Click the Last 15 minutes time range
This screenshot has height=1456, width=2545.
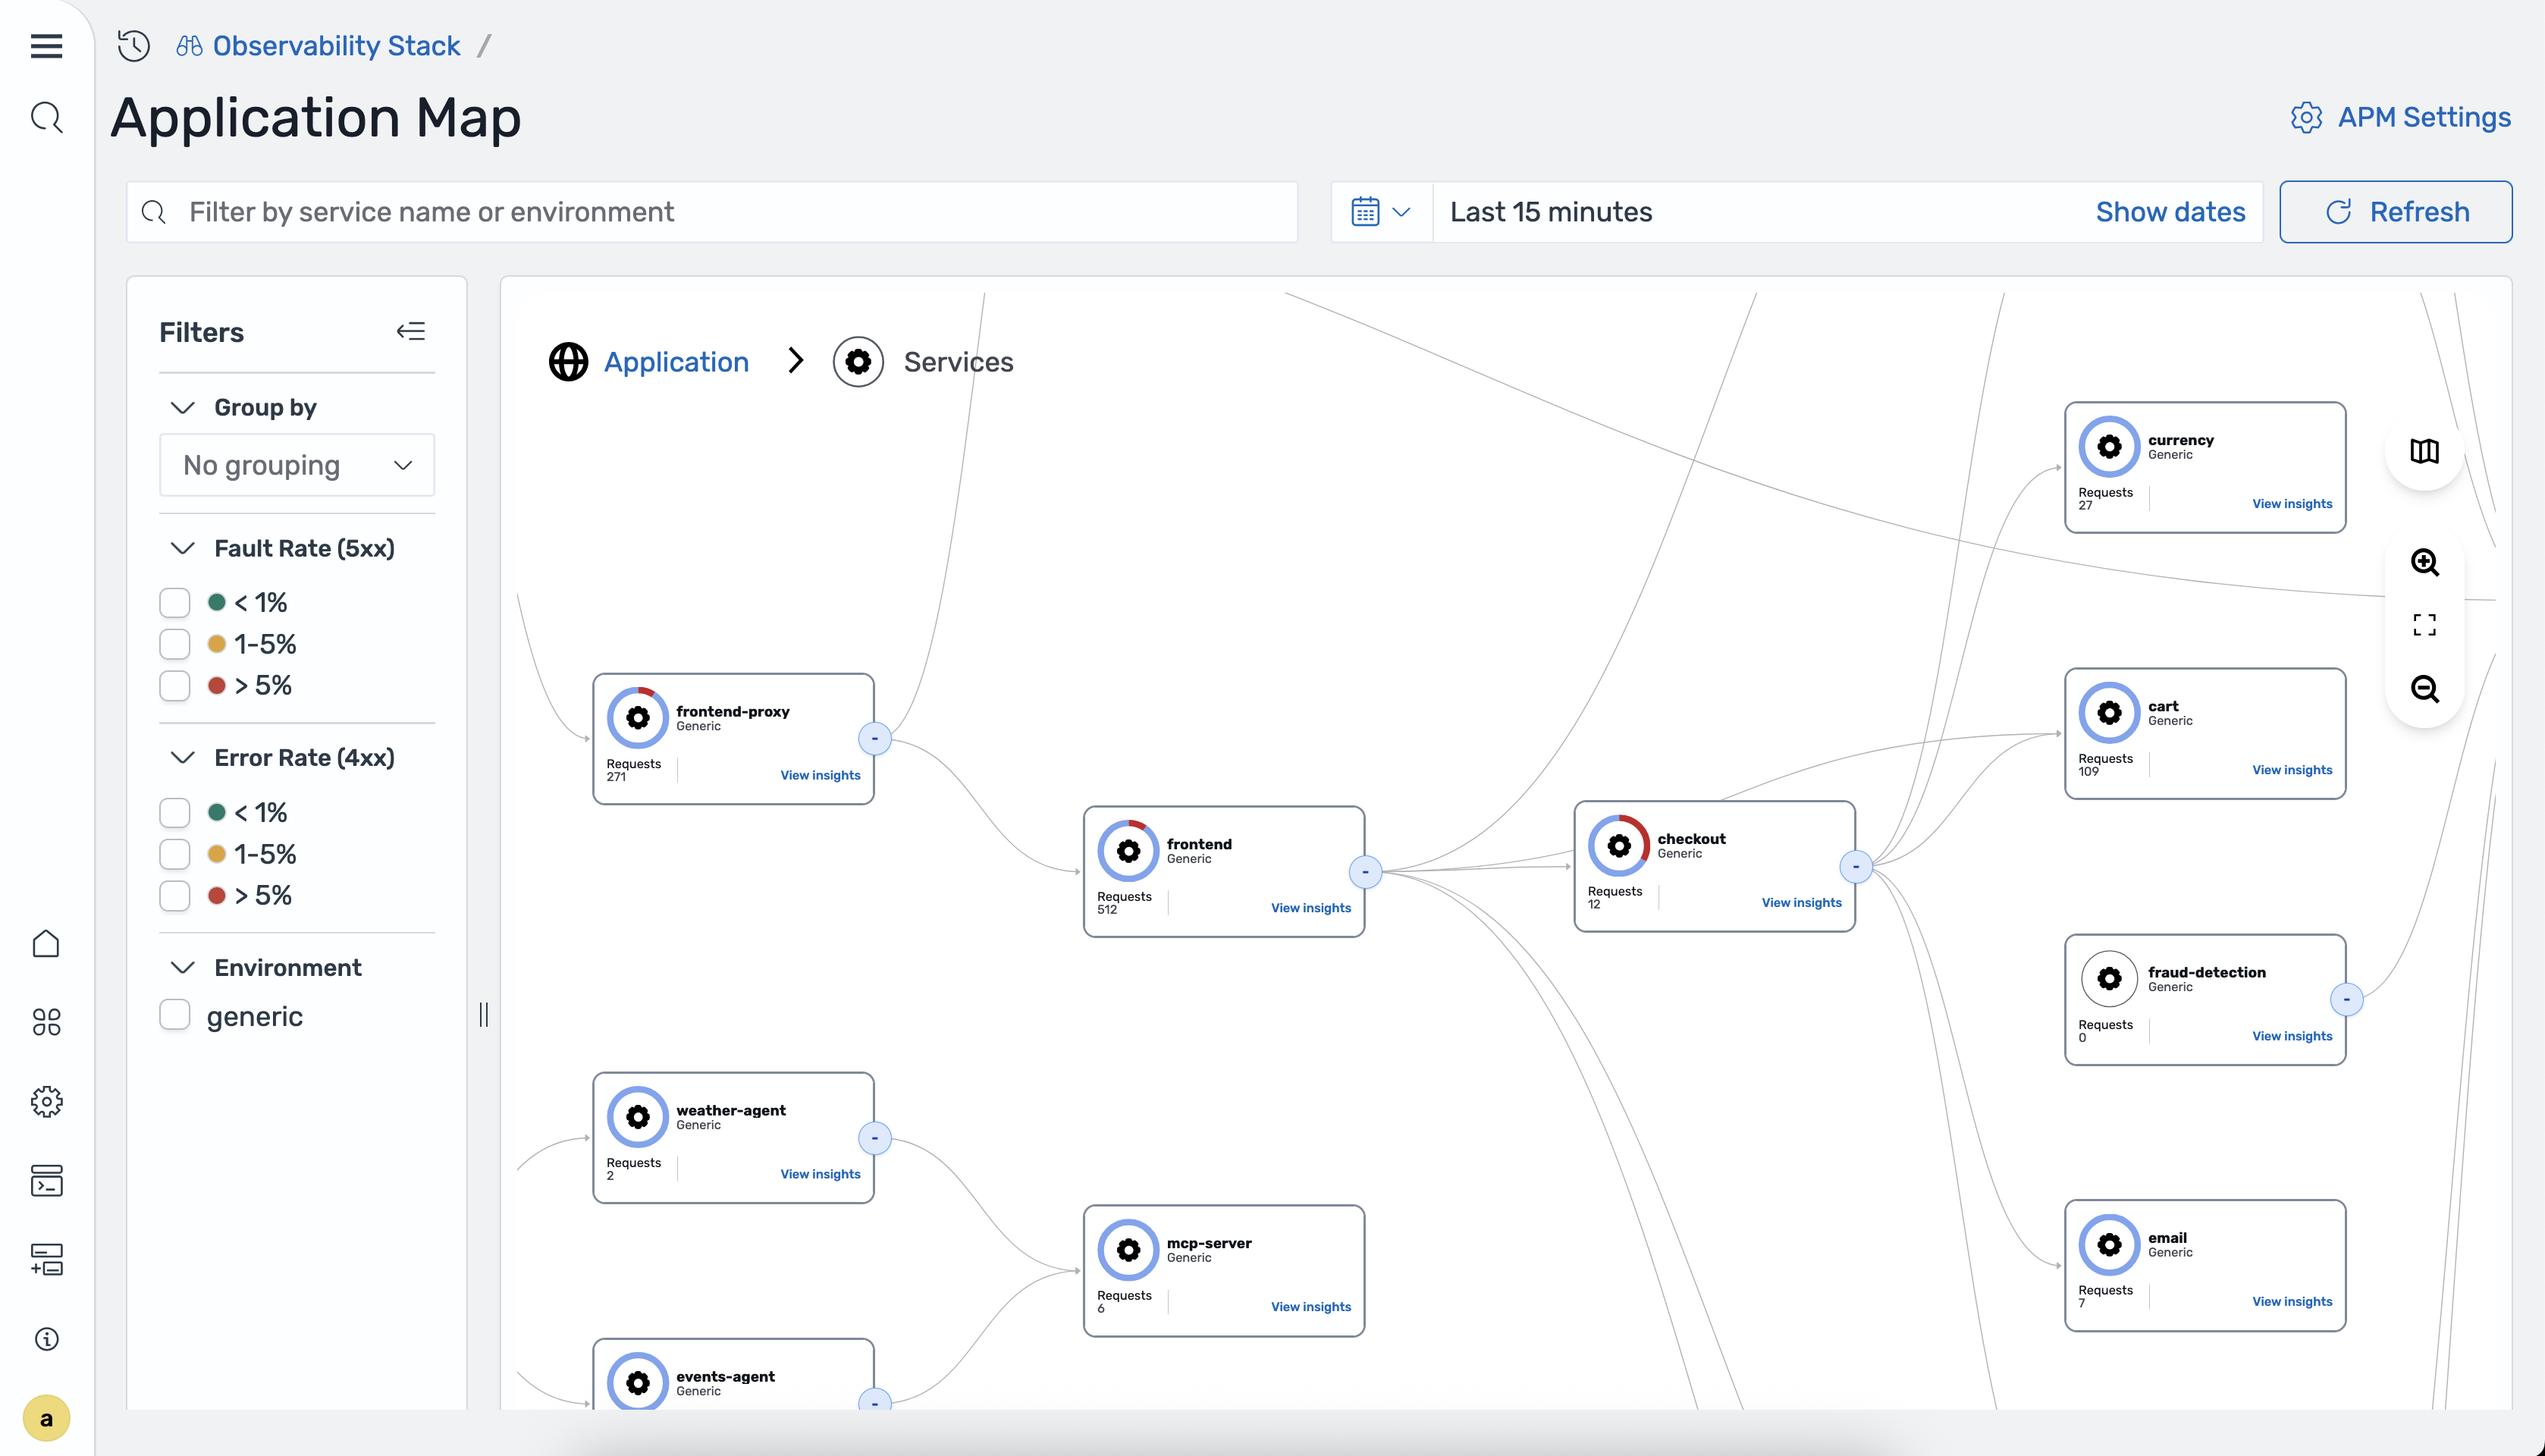pos(1551,212)
